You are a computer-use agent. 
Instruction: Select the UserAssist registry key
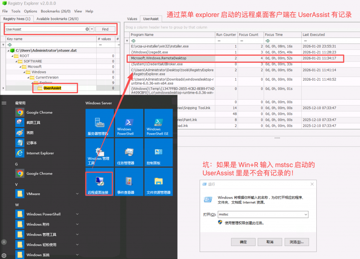click(52, 88)
